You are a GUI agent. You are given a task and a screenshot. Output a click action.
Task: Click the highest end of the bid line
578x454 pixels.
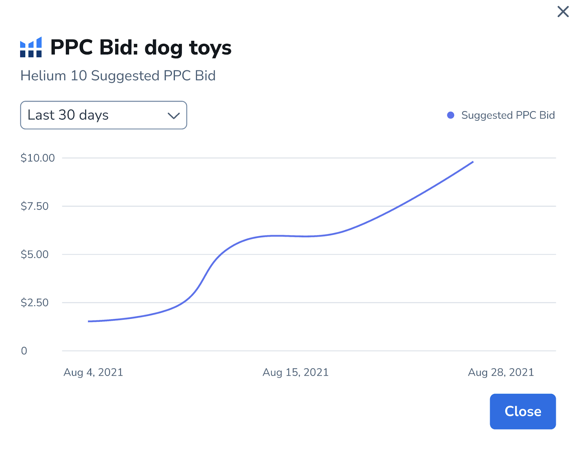tap(473, 162)
